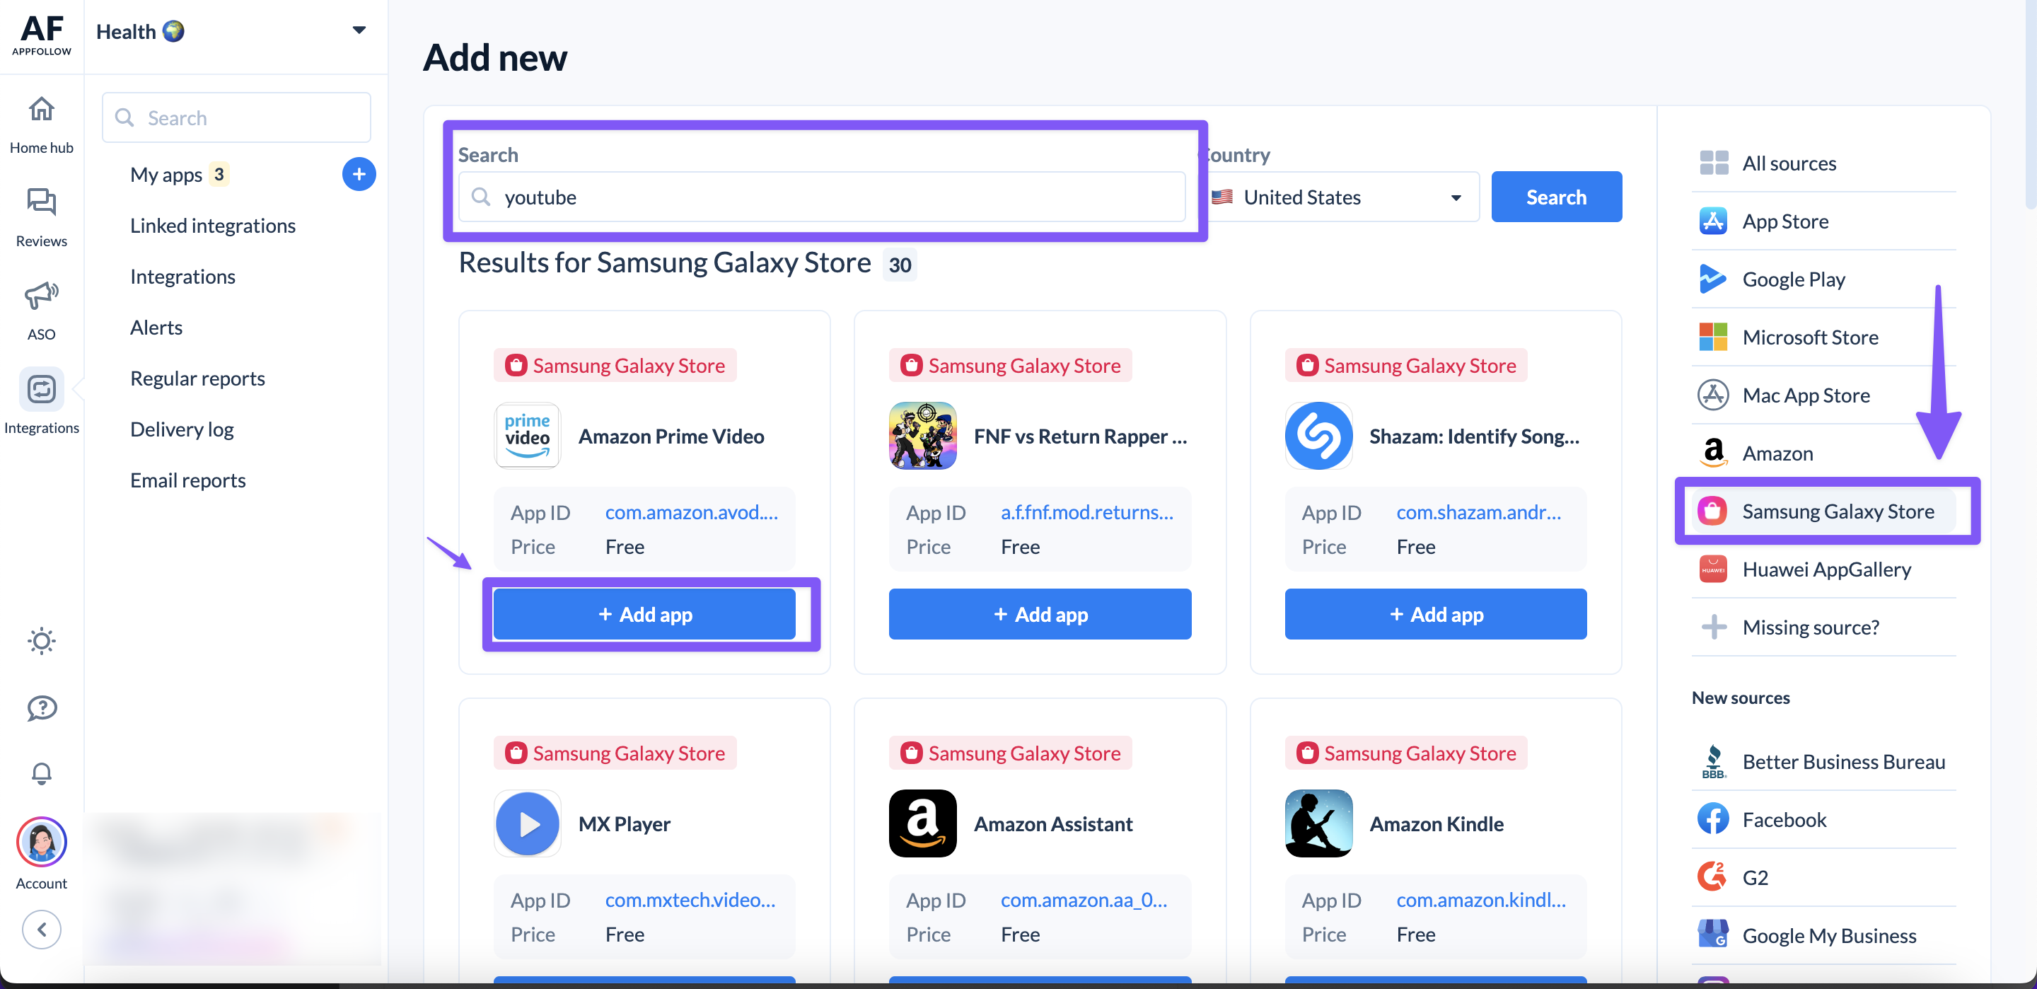Open the Reviews section
Screen dimensions: 2037x989
tap(41, 218)
